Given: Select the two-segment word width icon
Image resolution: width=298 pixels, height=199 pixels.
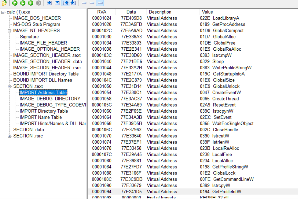Looking at the screenshot, I should (x=92, y=3).
